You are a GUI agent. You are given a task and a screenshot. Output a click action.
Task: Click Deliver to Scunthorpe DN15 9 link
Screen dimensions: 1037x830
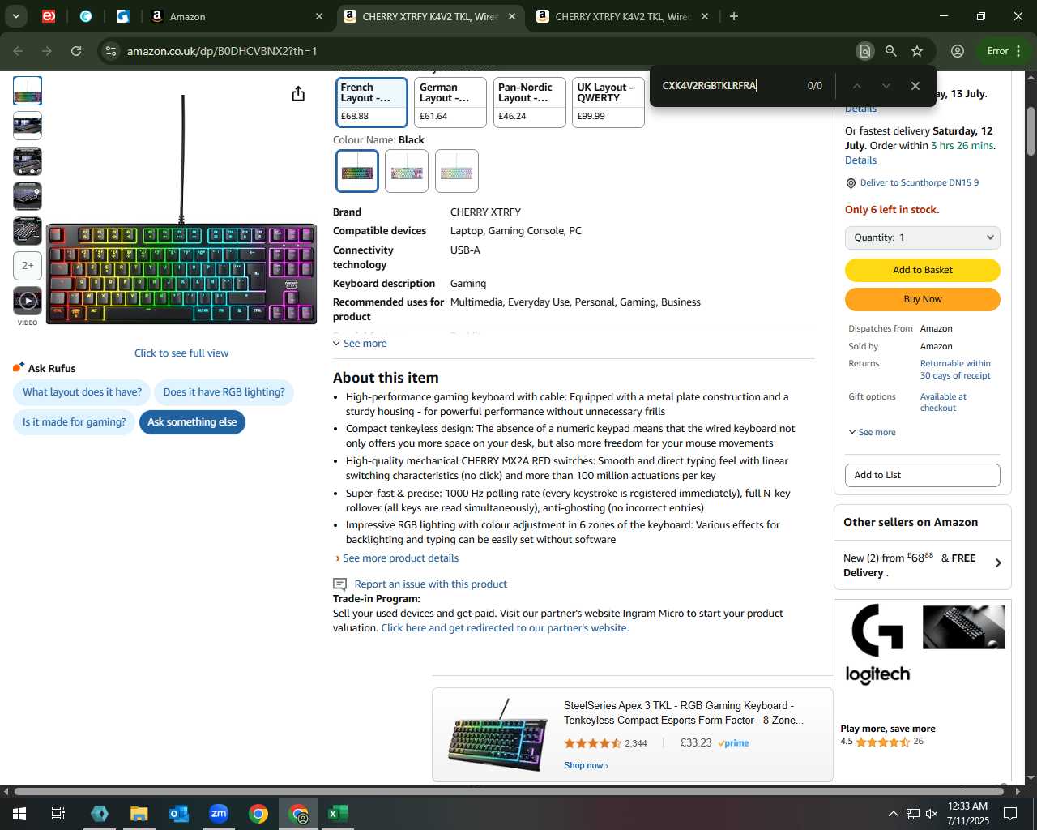pos(919,183)
